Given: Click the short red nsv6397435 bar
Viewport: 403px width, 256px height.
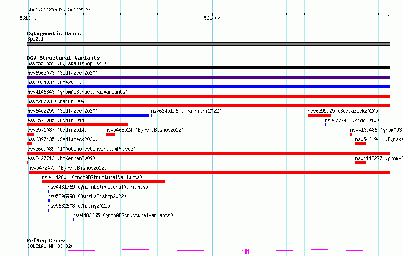Looking at the screenshot, I should (x=29, y=144).
